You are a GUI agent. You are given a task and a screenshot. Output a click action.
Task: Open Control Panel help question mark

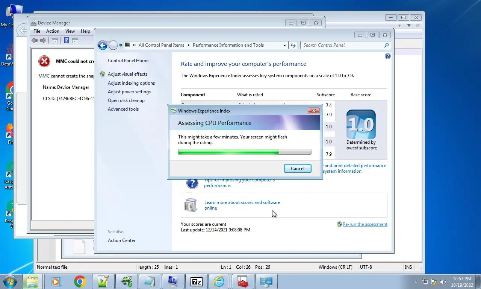click(388, 56)
